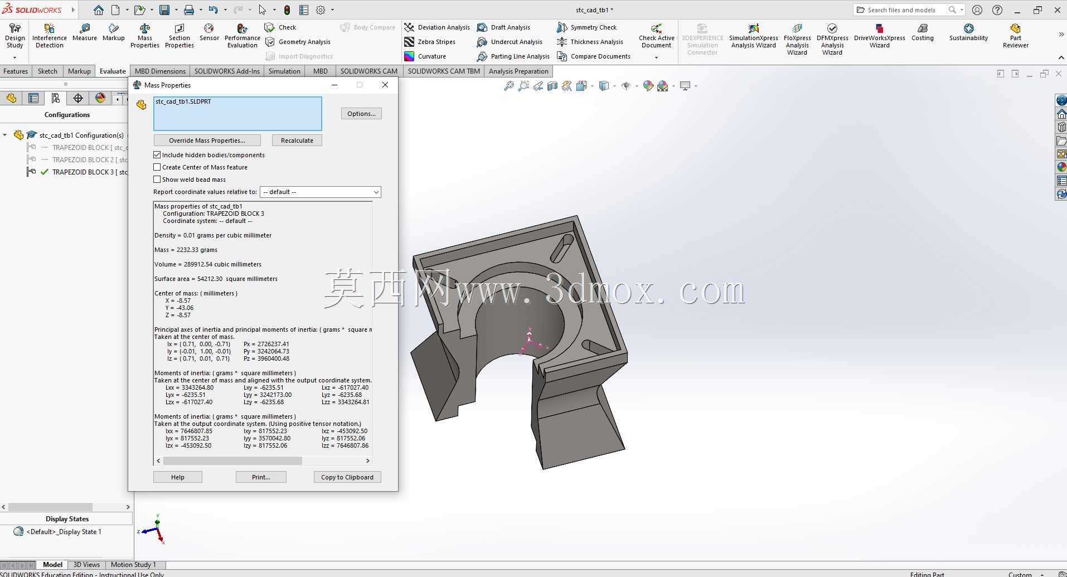Switch to the Sketch tab

point(47,71)
